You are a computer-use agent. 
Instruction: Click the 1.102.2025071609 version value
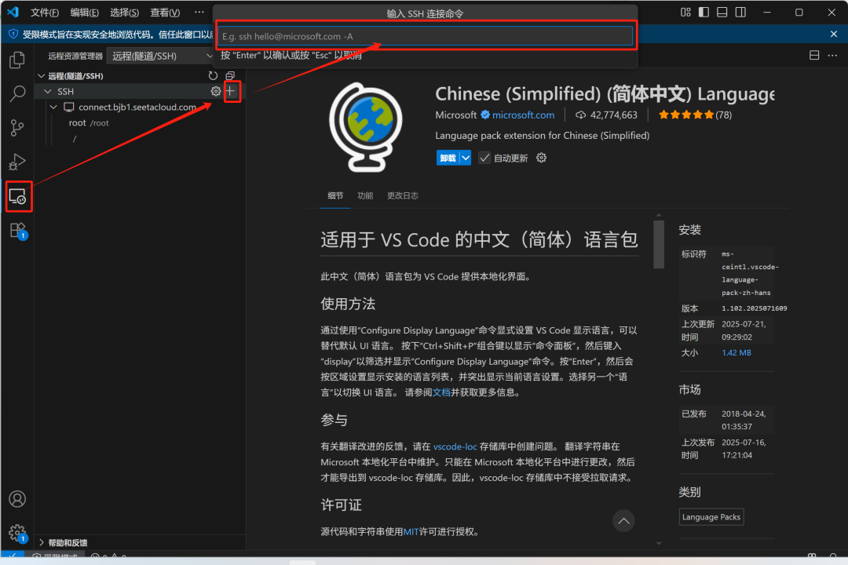[754, 308]
